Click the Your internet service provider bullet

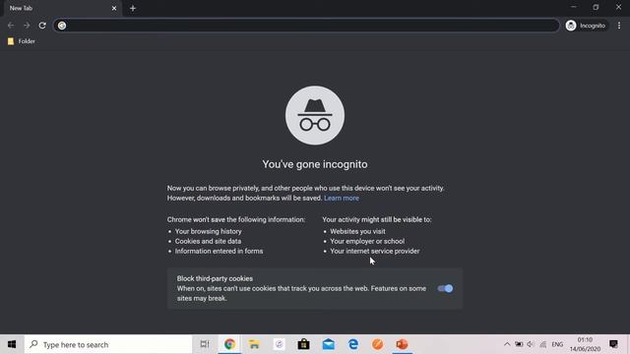(375, 251)
